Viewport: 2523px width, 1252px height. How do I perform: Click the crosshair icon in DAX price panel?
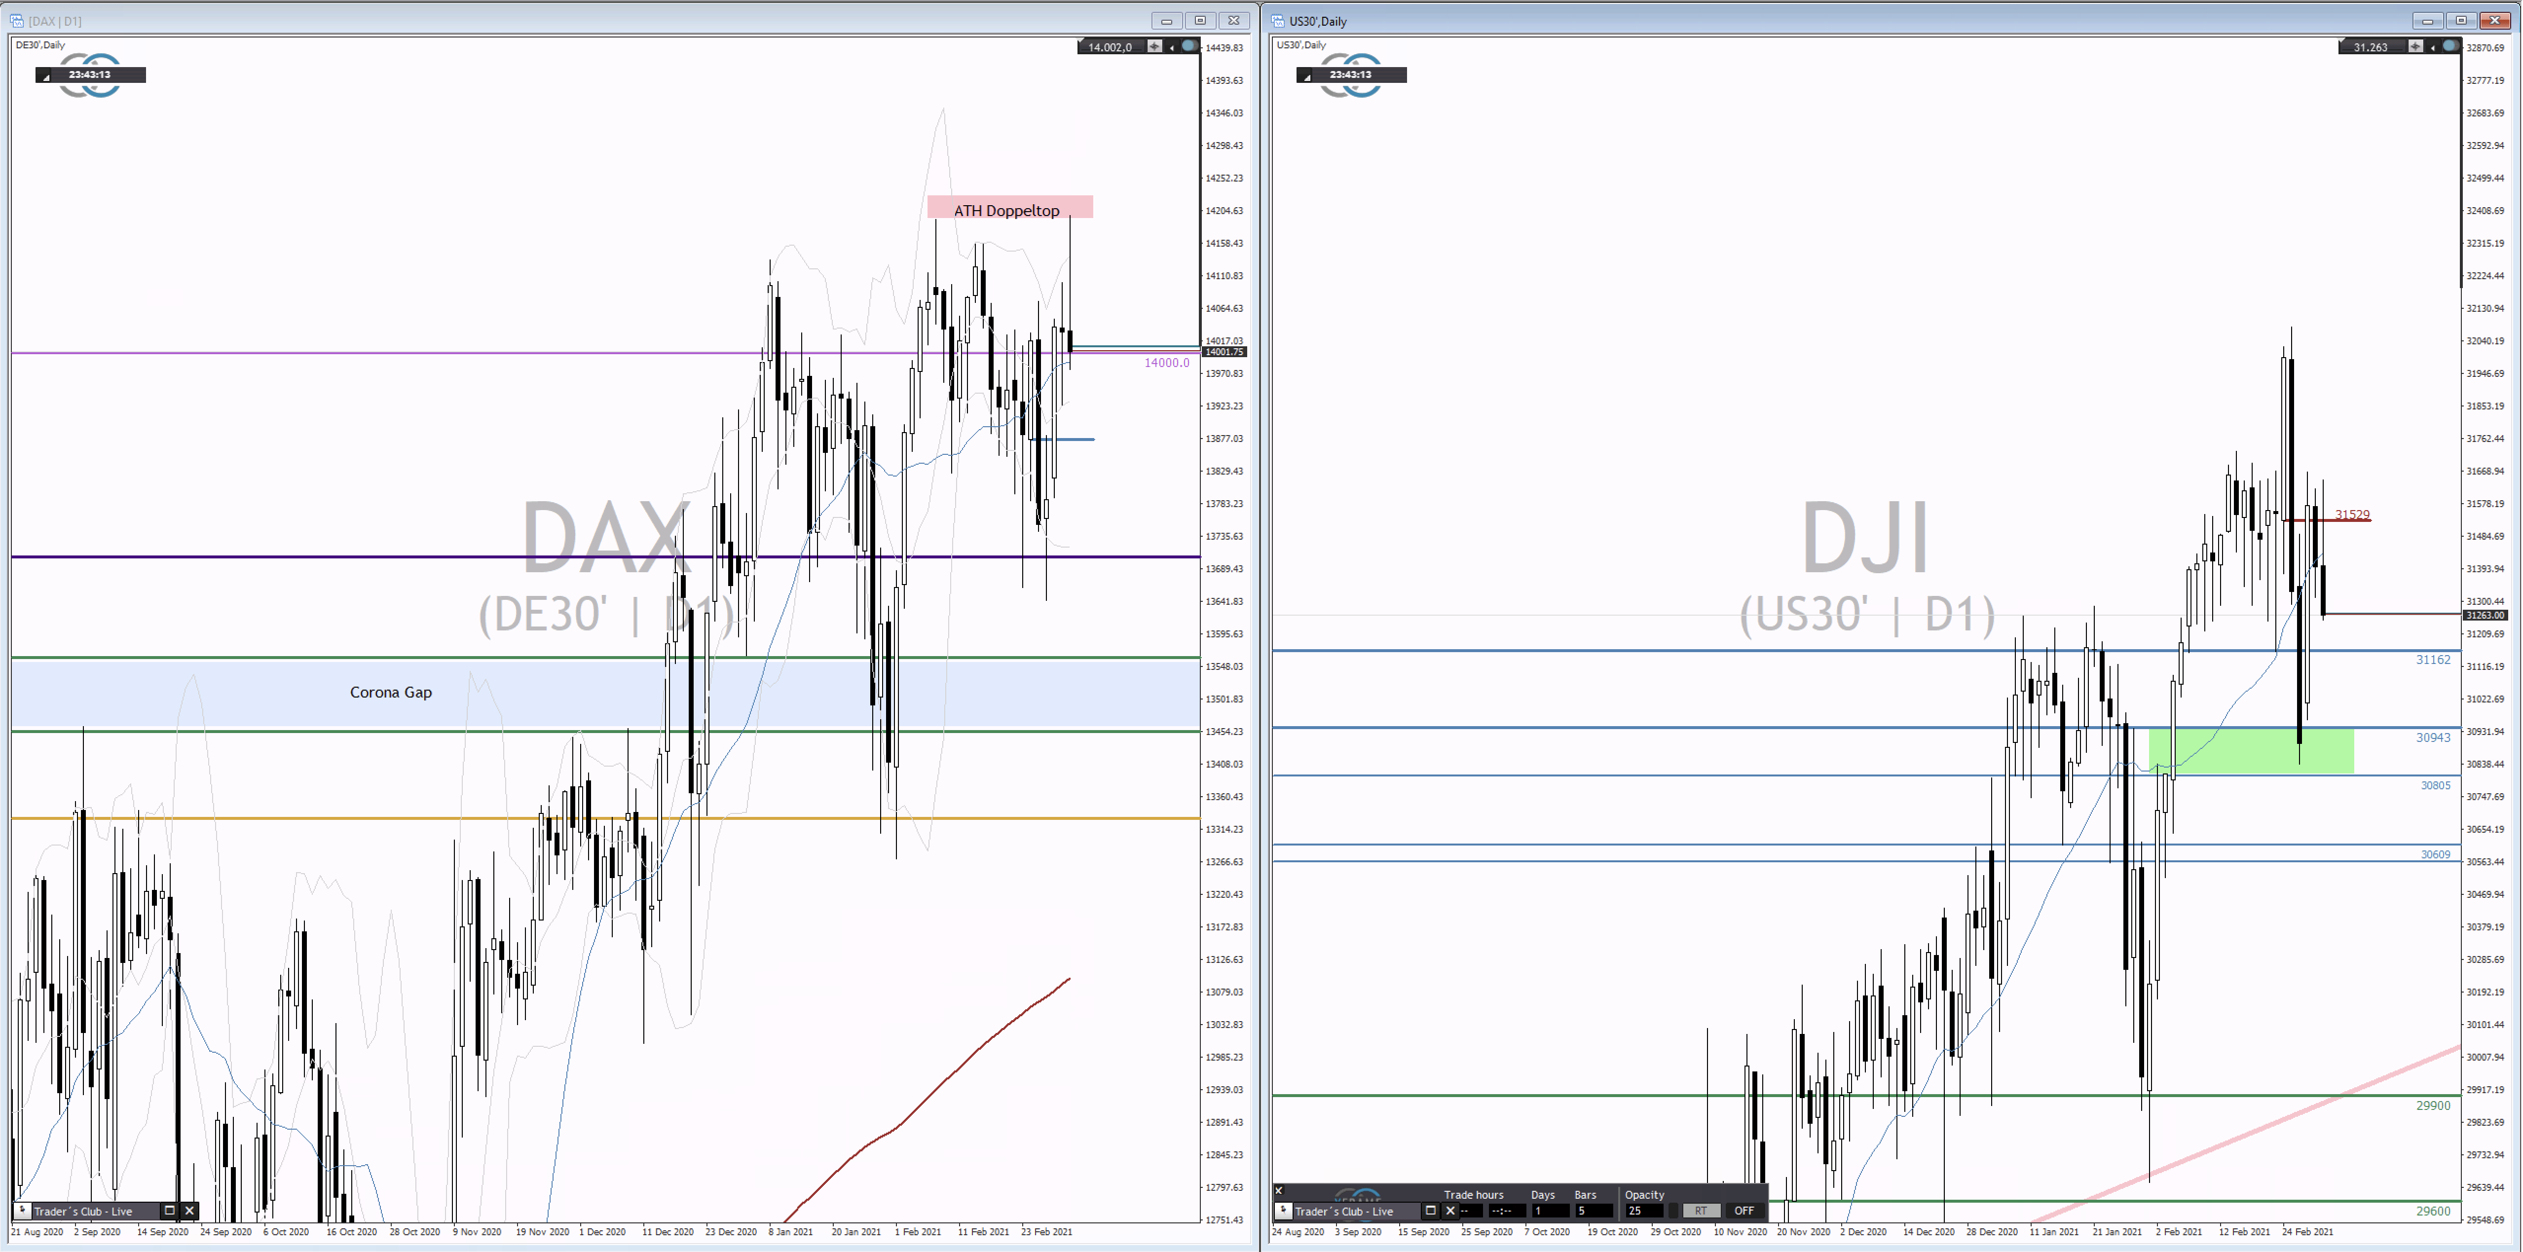pos(1156,46)
